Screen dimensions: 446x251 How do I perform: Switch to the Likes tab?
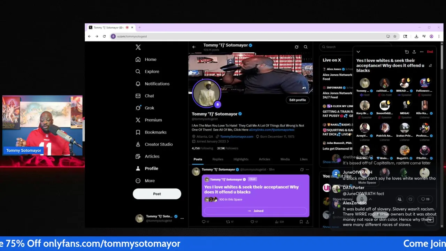pos(304,159)
